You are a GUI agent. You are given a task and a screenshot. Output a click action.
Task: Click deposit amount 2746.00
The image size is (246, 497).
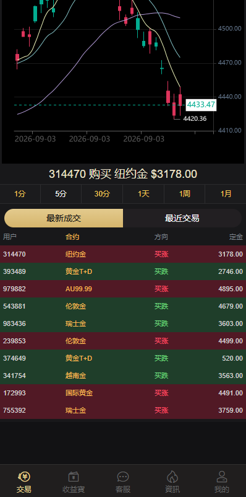click(231, 271)
